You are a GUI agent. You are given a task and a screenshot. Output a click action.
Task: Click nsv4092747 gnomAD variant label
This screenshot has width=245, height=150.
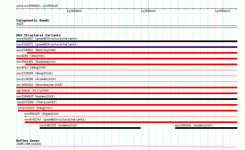tap(55, 119)
